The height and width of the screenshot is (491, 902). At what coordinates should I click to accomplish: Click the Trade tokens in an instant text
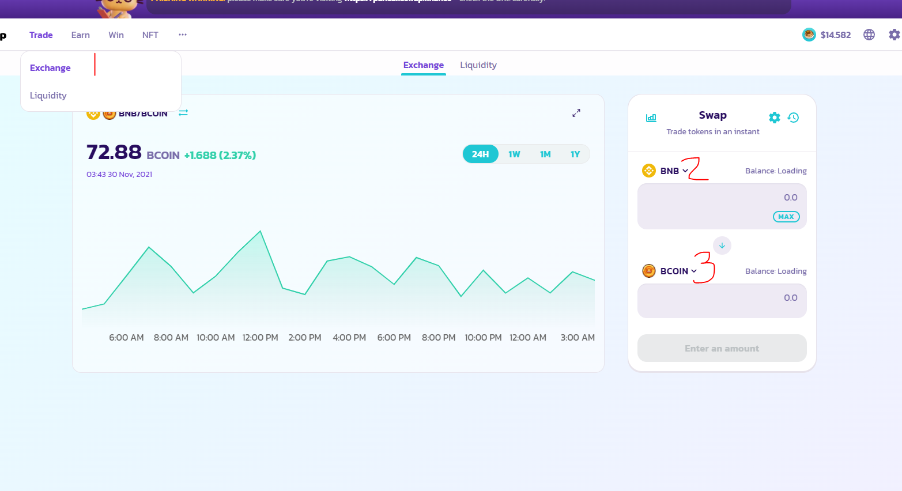click(x=713, y=132)
